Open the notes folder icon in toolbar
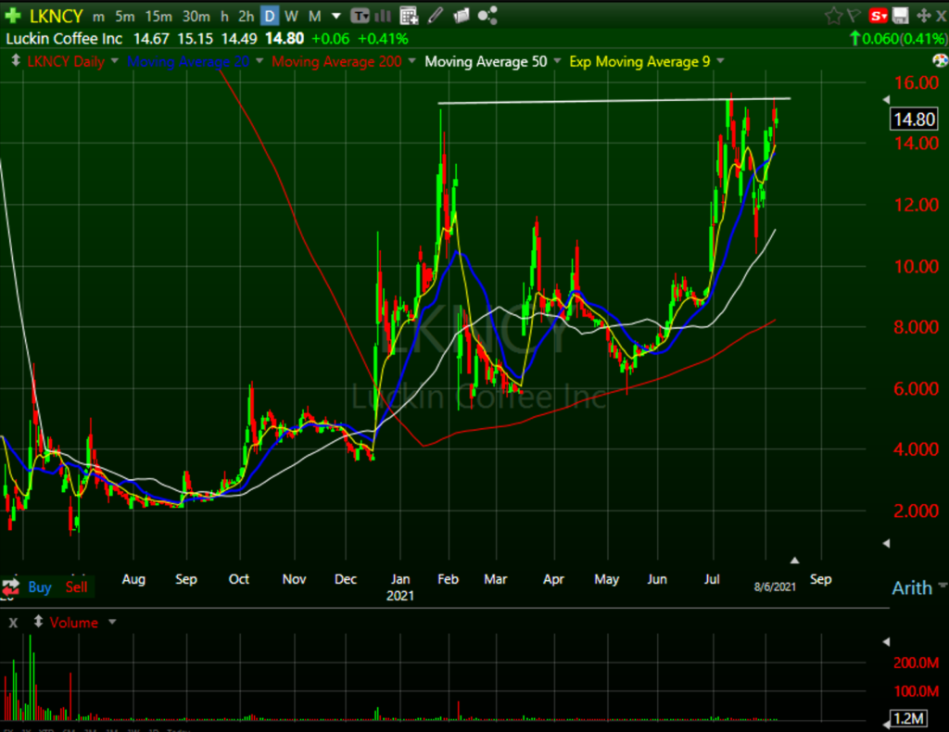This screenshot has width=949, height=732. pos(462,16)
